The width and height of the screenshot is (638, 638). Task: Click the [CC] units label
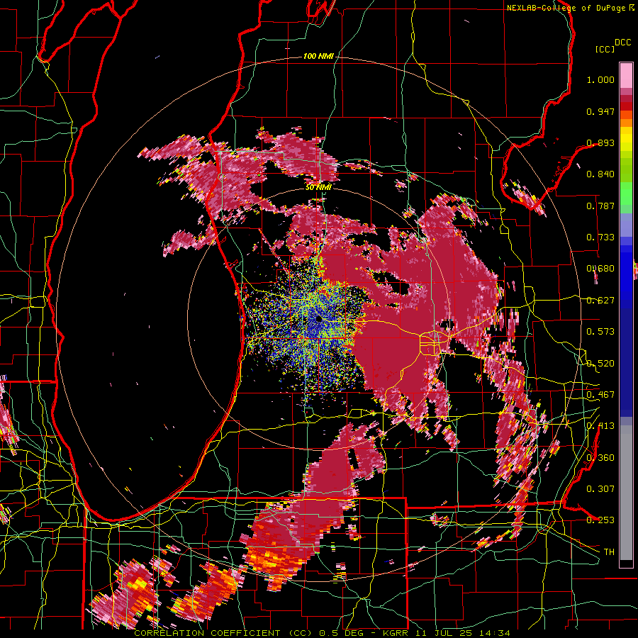click(x=605, y=49)
